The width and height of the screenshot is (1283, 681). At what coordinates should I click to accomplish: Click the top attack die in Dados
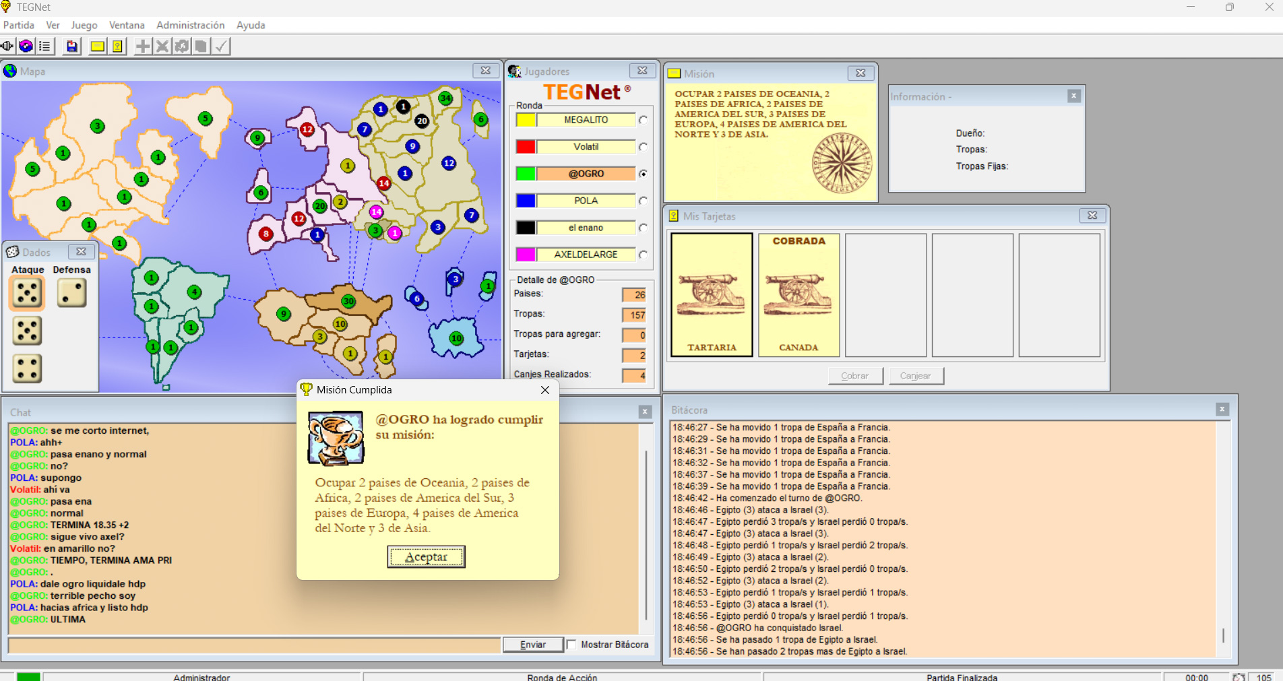pos(27,293)
